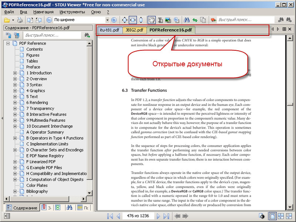
Task: Click the rotate page left icon
Action: [30, 20]
